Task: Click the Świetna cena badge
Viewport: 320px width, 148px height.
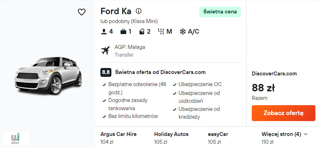Action: 220,12
